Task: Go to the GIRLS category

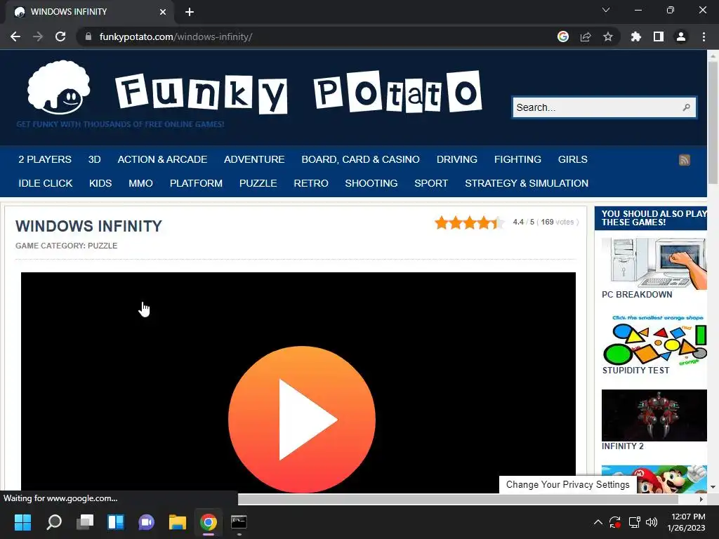Action: coord(573,159)
